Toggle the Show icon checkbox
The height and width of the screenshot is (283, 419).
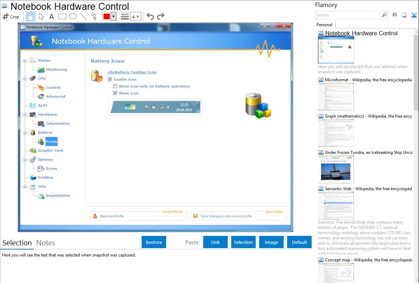(115, 93)
